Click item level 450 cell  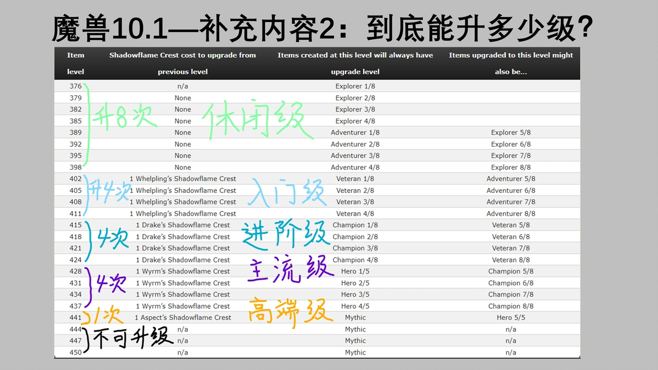(x=76, y=352)
